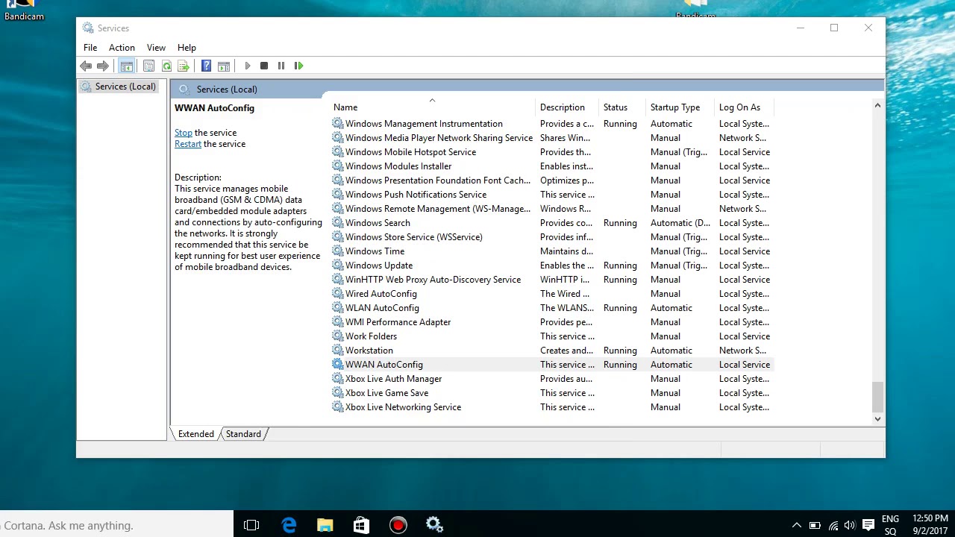Select the Windows Search service
955x537 pixels.
point(552,223)
